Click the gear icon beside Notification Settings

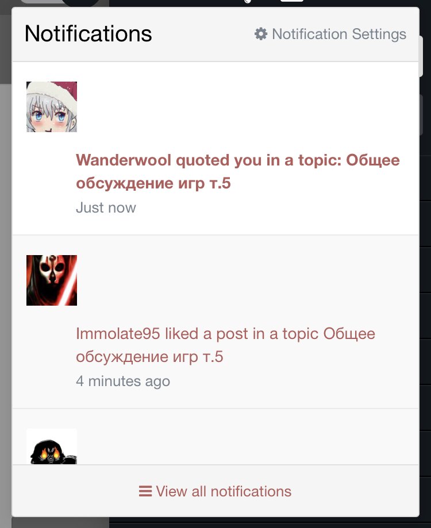261,34
